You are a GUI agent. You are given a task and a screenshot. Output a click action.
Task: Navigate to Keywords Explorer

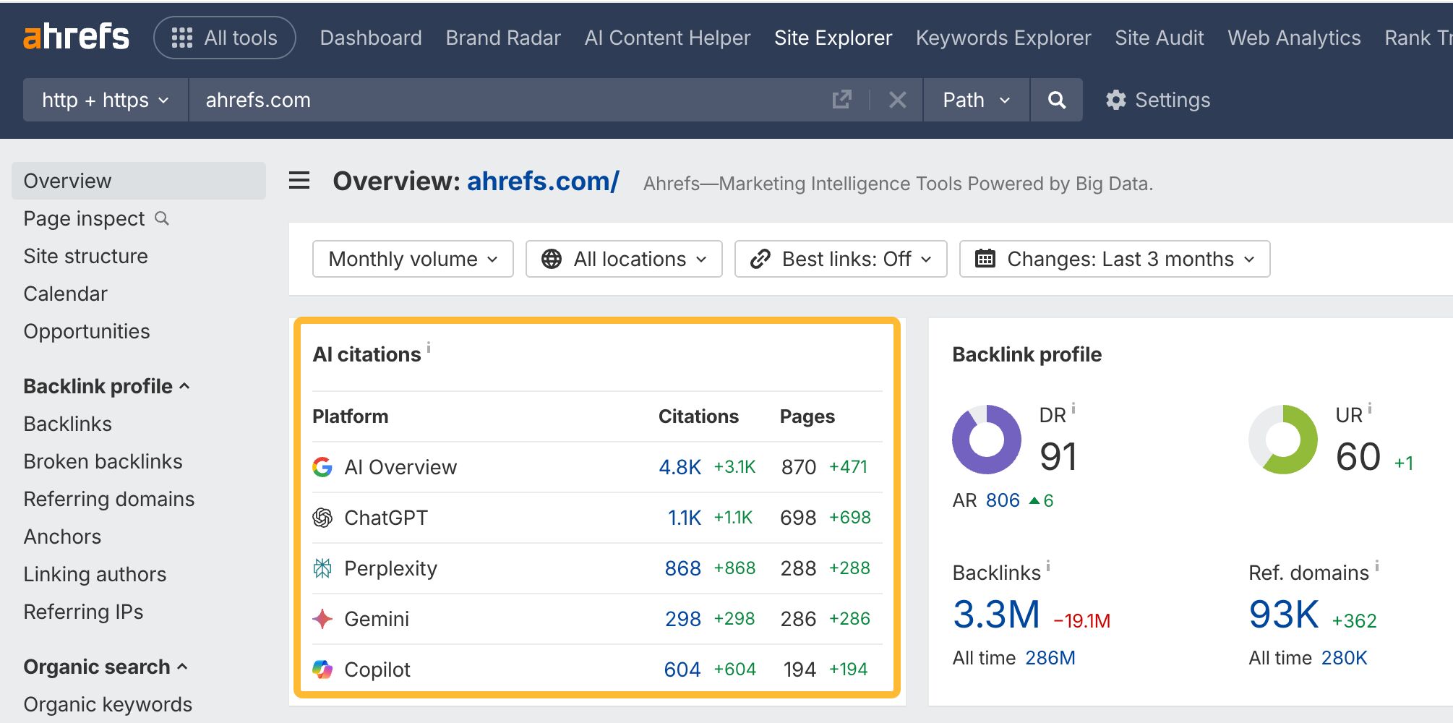[1003, 38]
